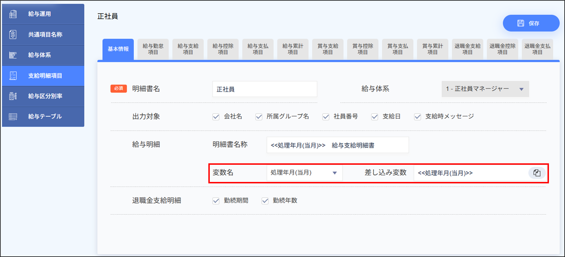Click the 給与区分別率 icon in sidebar
Image resolution: width=565 pixels, height=257 pixels.
point(13,96)
